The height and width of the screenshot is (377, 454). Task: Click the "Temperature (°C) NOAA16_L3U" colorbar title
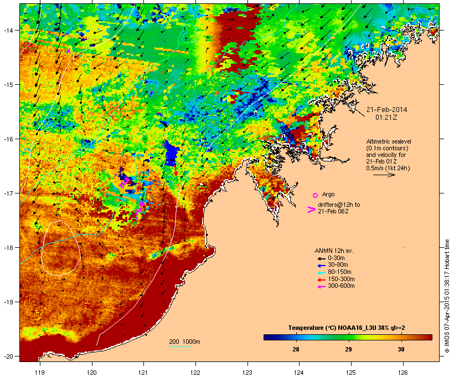click(x=331, y=328)
